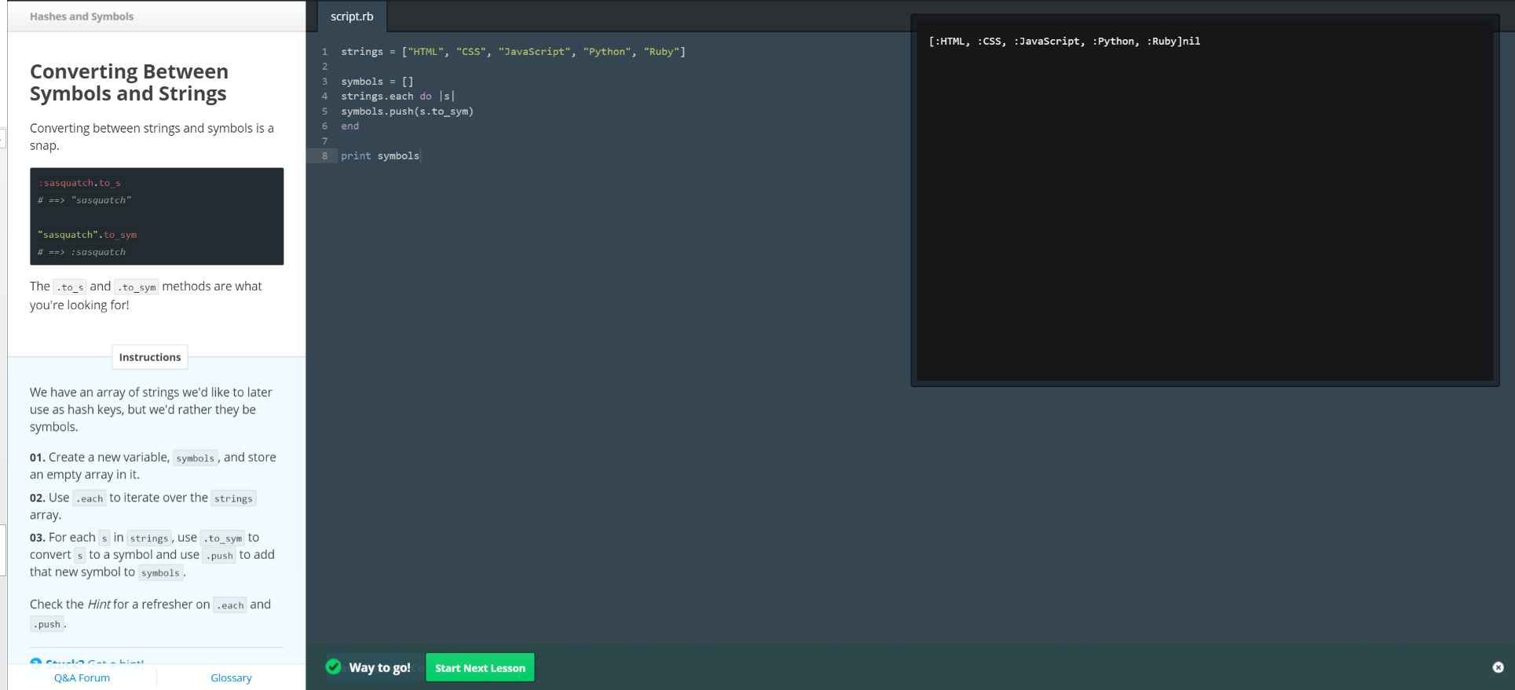Dismiss the success banner with the X icon
1515x690 pixels.
[x=1498, y=667]
